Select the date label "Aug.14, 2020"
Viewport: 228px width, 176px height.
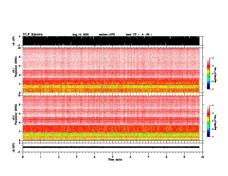click(x=80, y=35)
